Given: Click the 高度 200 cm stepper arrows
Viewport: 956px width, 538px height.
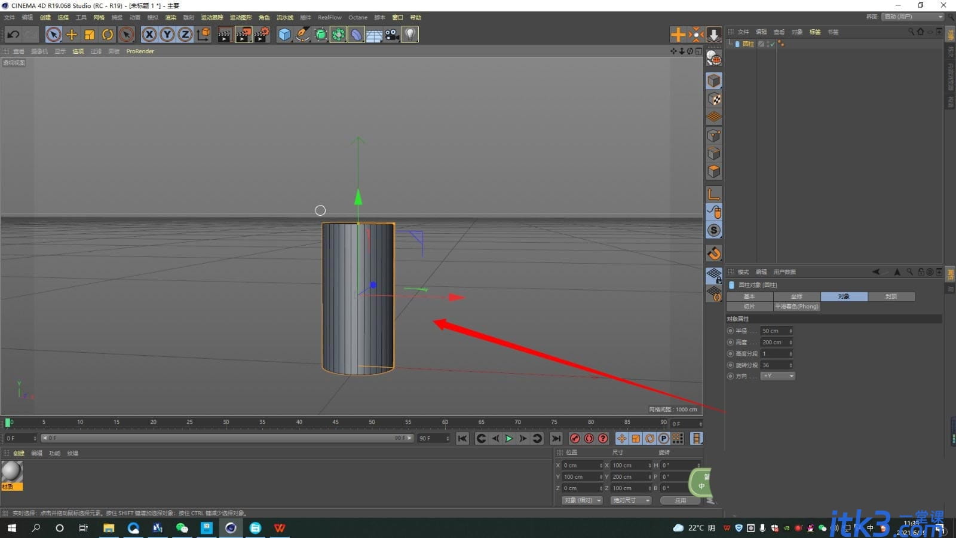Looking at the screenshot, I should (x=790, y=342).
